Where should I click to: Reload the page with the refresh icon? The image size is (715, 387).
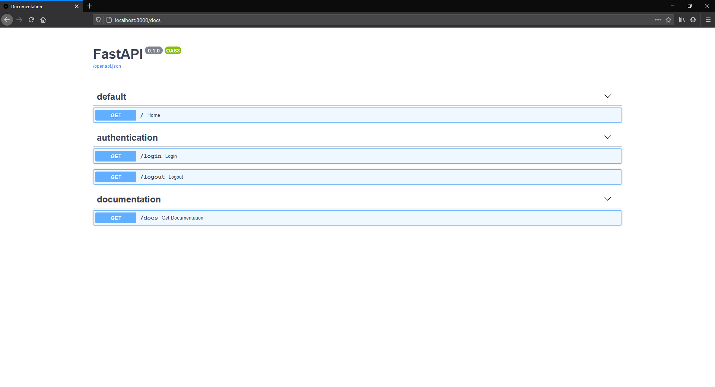(31, 20)
